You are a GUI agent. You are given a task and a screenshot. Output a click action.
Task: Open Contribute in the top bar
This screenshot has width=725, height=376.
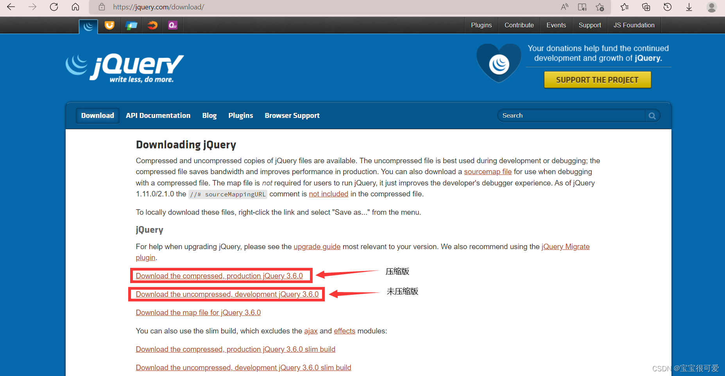519,25
